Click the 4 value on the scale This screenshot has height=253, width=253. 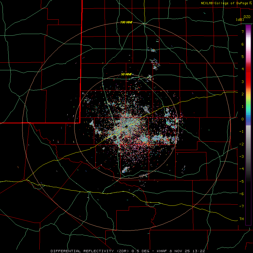pyautogui.click(x=243, y=69)
